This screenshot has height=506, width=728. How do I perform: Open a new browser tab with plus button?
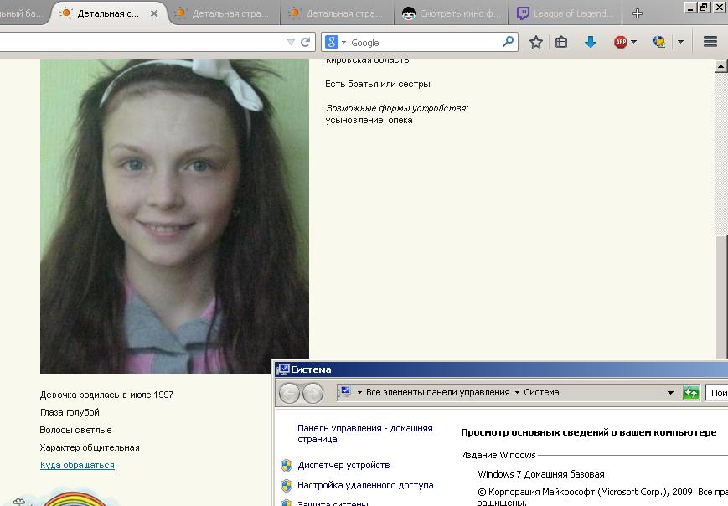click(x=638, y=13)
